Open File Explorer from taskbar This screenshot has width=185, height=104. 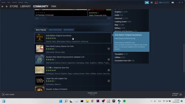coord(87,101)
